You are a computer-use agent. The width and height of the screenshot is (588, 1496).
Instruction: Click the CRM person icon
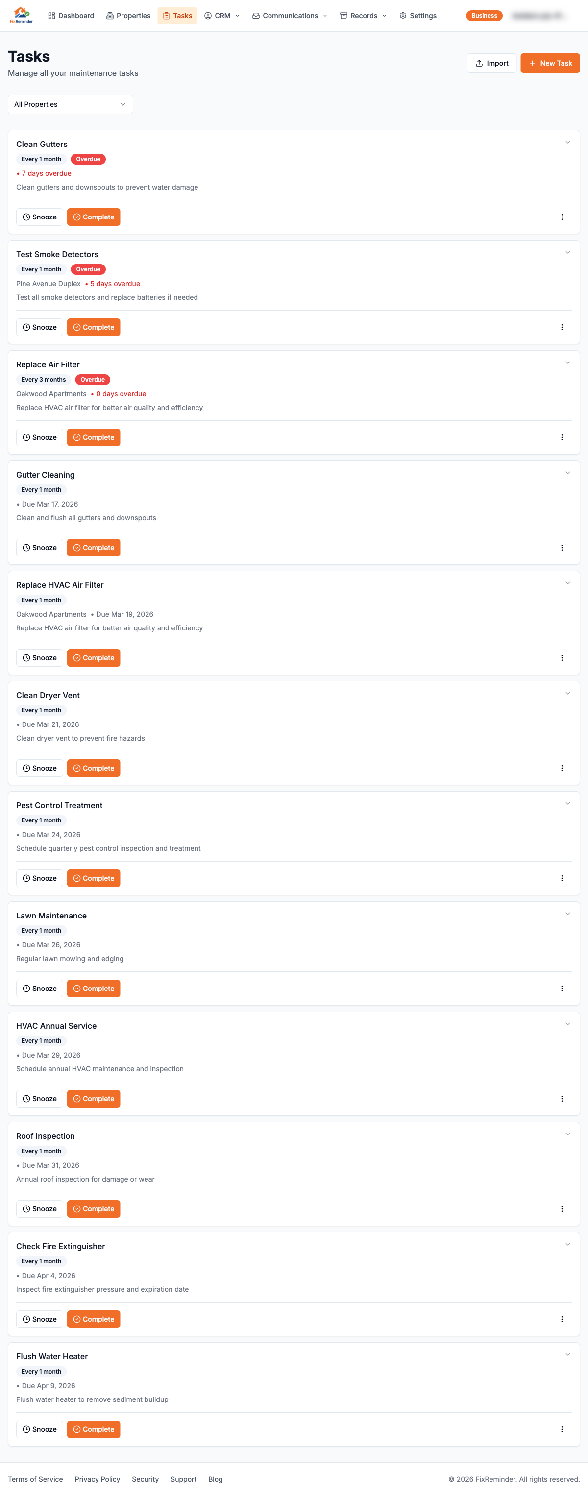208,16
